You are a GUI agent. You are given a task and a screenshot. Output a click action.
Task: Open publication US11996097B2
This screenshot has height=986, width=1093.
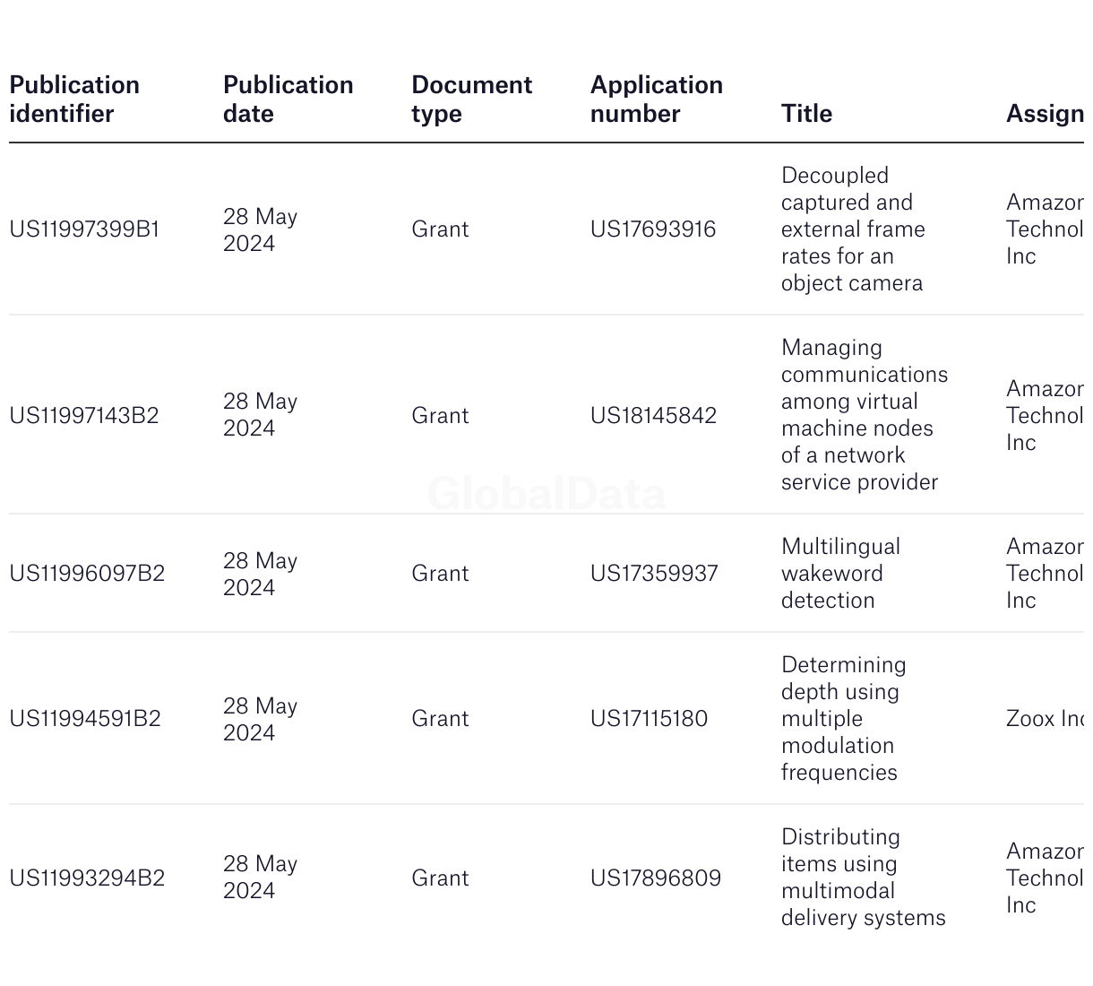click(87, 574)
